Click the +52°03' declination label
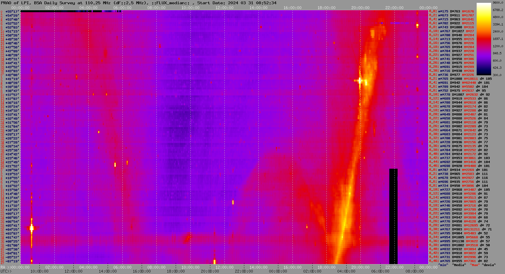The height and width of the screenshot is (274, 505). [12, 27]
